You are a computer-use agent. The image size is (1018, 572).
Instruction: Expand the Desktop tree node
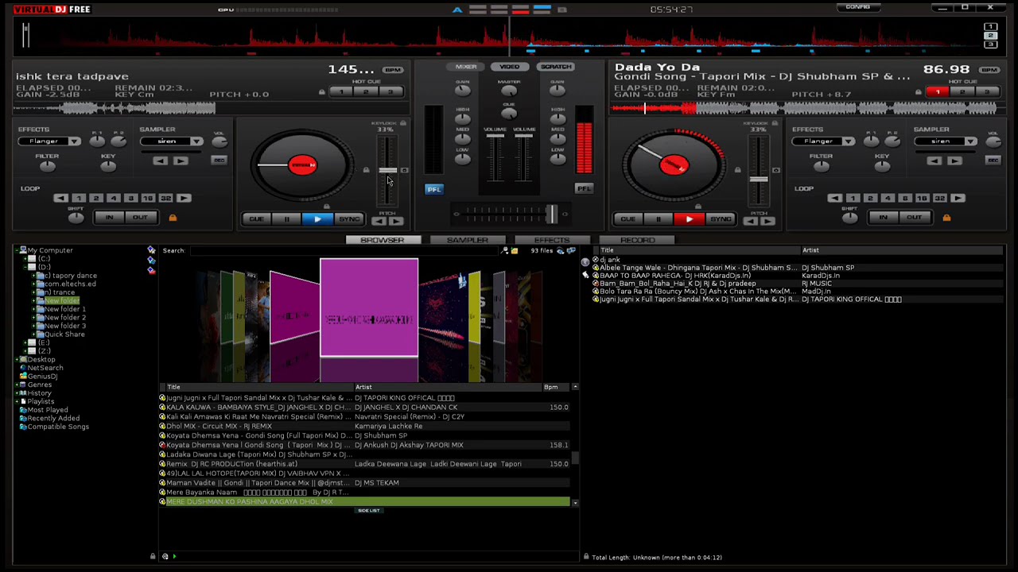(x=16, y=360)
